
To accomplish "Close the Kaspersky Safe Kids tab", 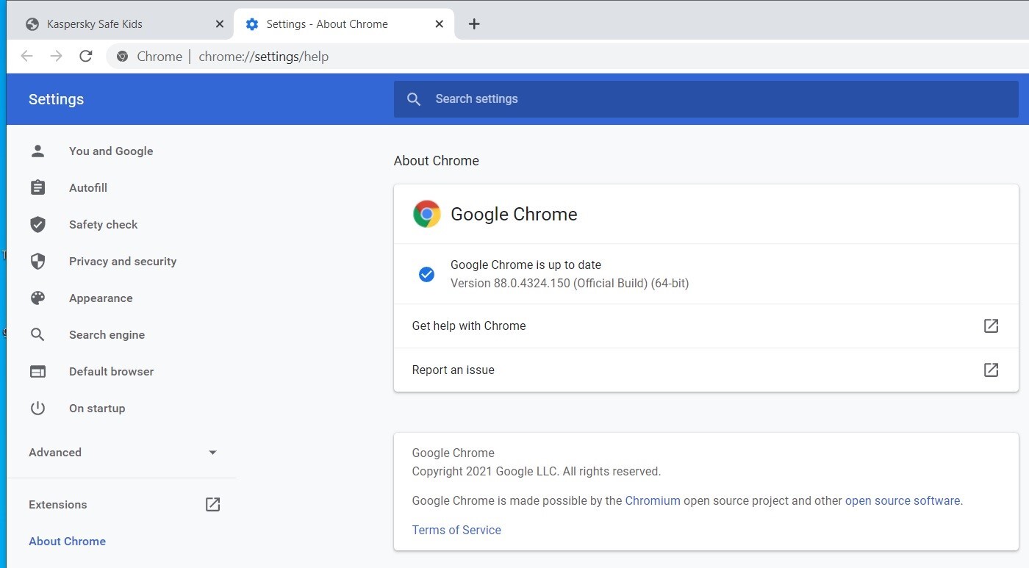I will pos(219,24).
